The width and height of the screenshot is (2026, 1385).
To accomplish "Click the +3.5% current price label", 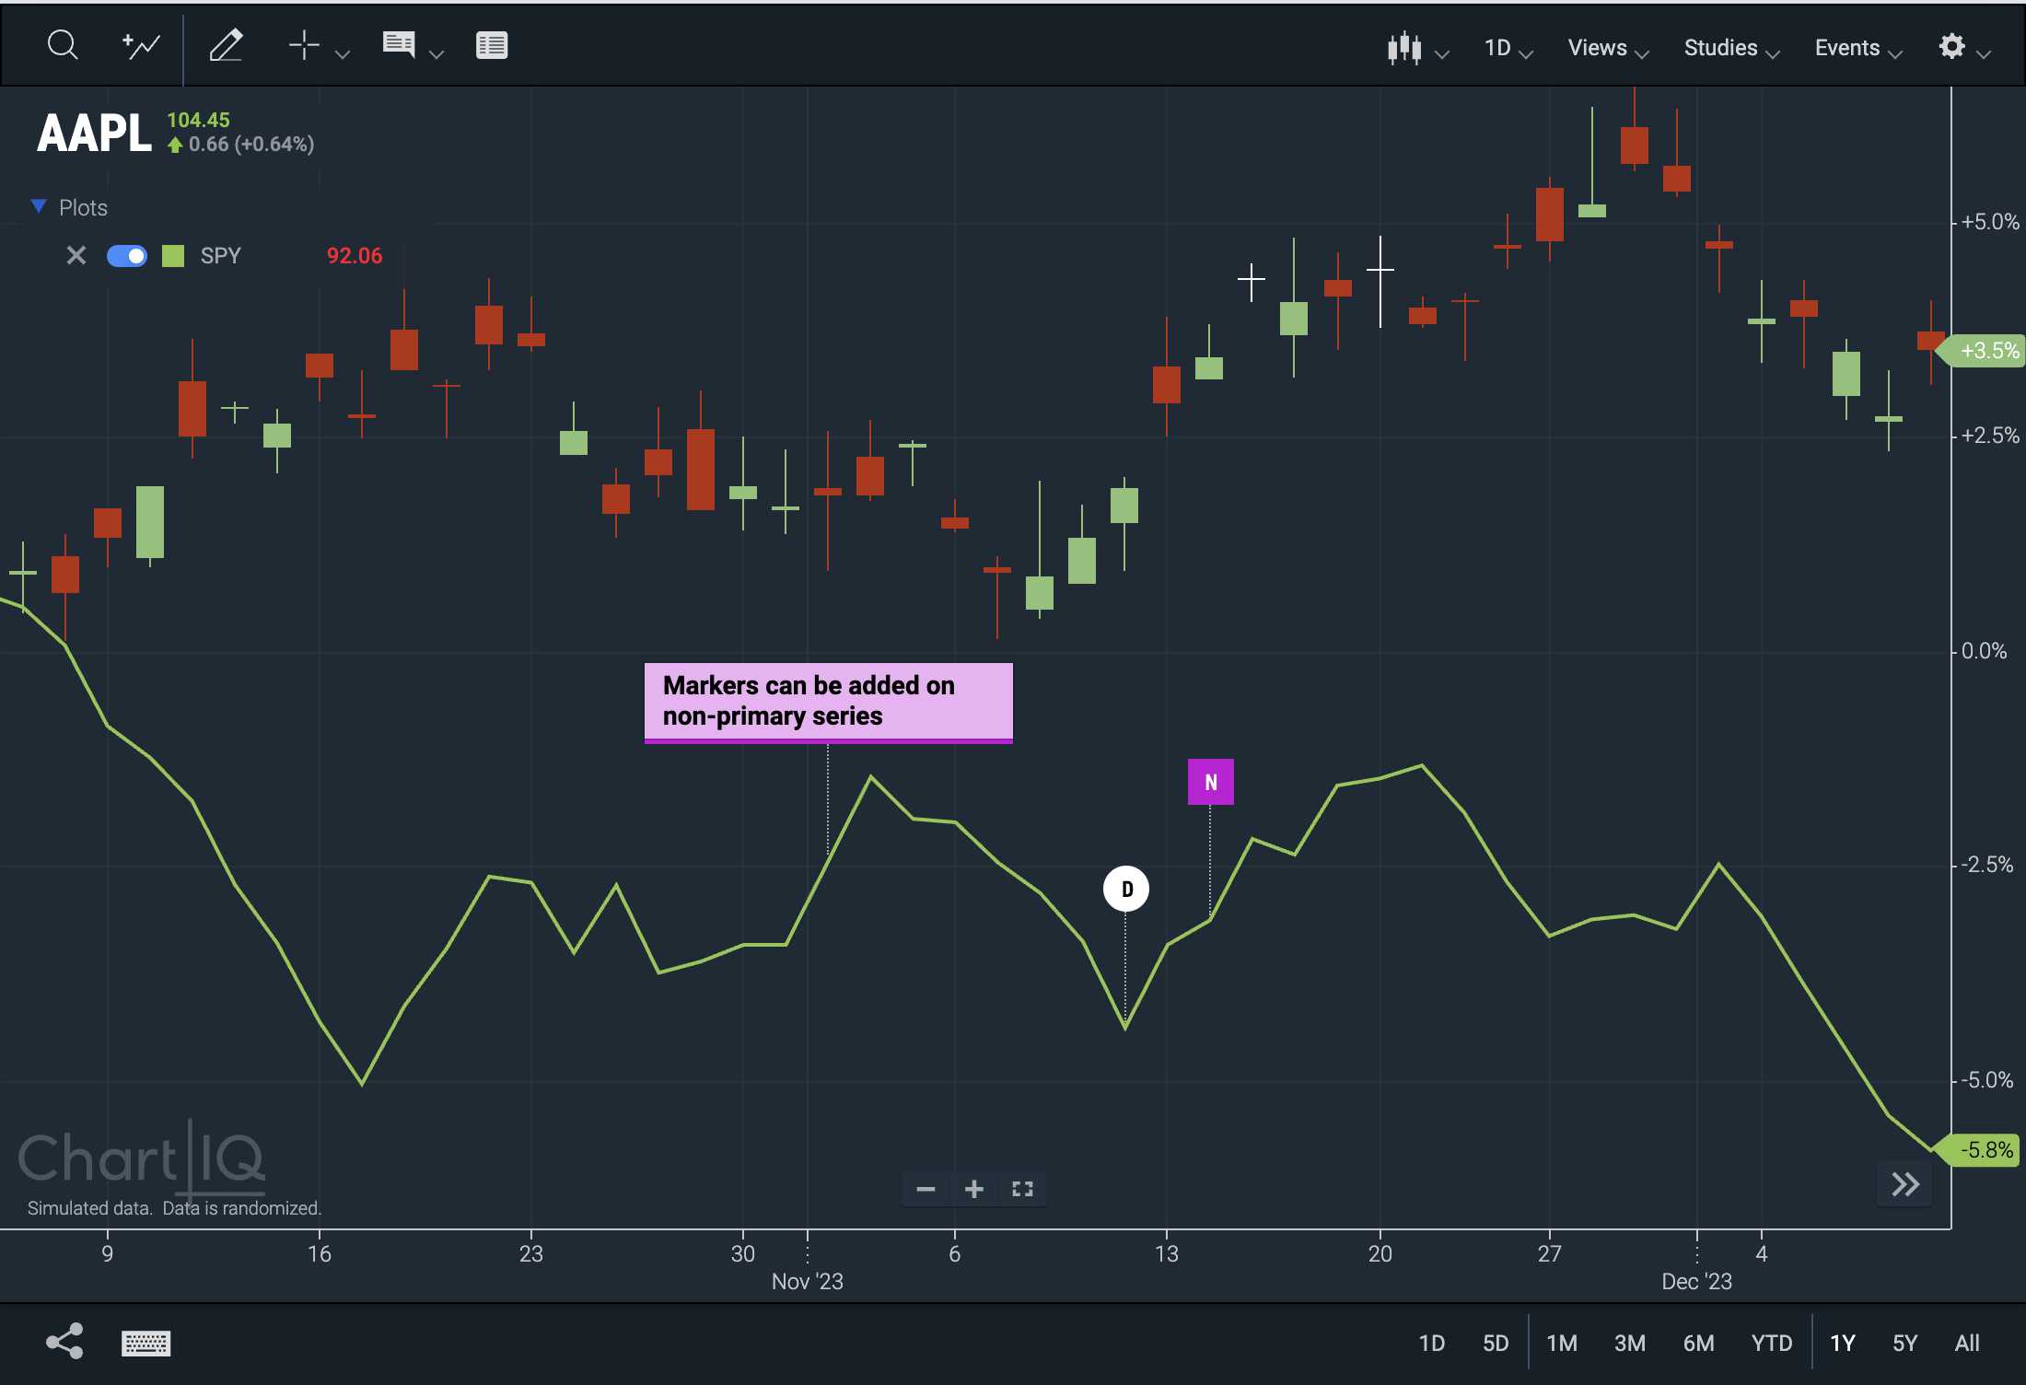I will (1981, 351).
